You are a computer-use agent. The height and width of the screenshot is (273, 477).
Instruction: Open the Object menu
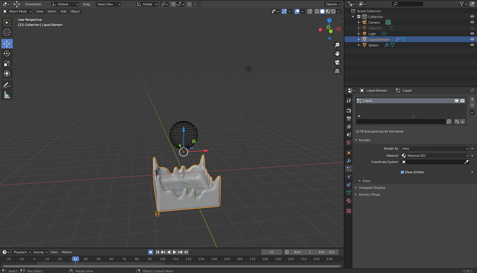point(75,12)
